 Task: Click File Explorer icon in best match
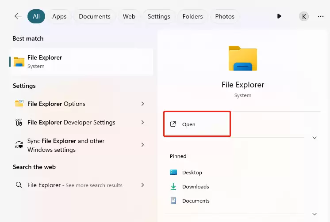coord(19,62)
